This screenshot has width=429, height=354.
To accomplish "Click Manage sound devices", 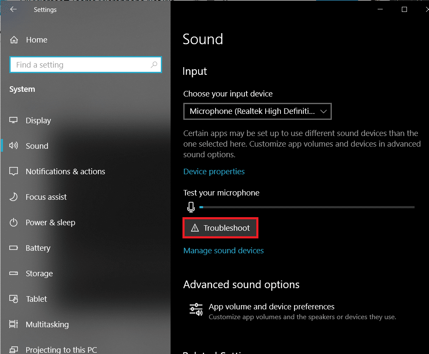I will click(224, 250).
